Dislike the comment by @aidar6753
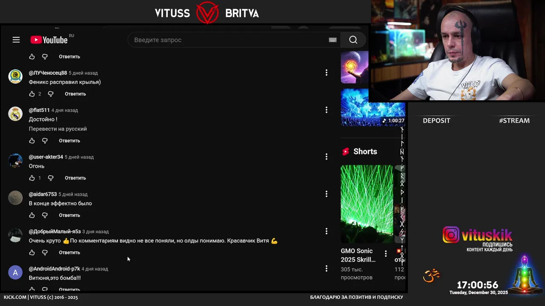545x306 pixels. pos(45,215)
